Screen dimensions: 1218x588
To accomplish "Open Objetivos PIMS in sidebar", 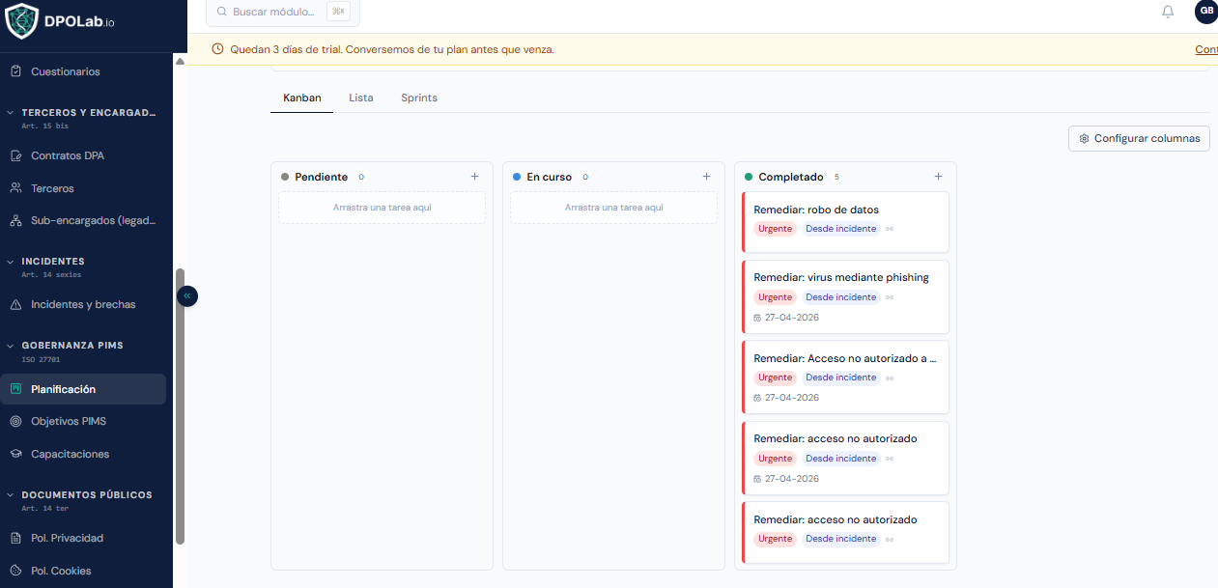I will coord(83,421).
